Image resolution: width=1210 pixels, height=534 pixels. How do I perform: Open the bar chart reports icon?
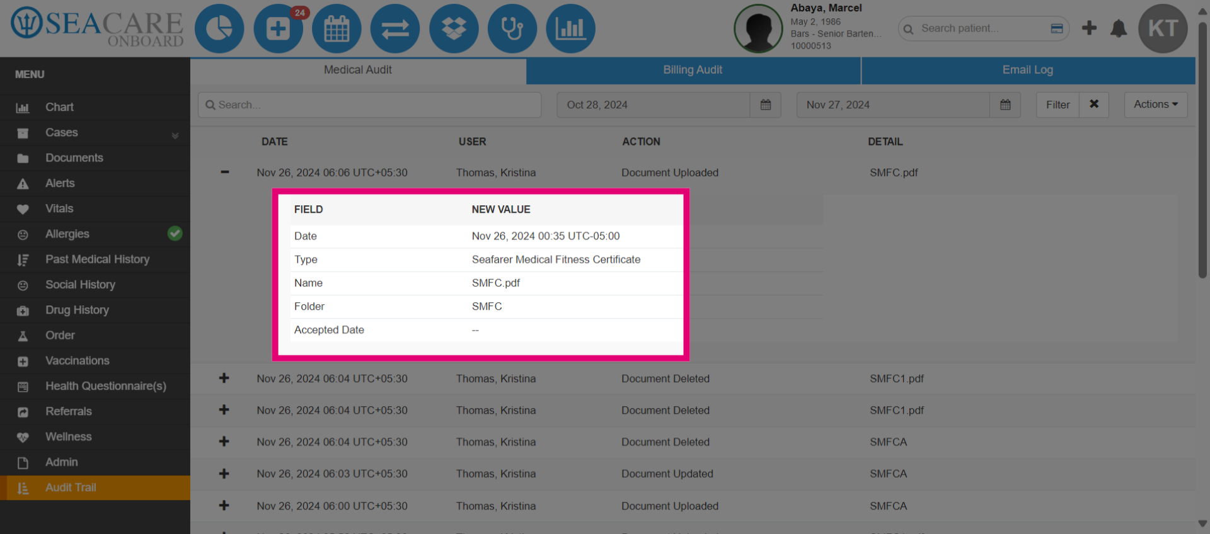pos(570,29)
